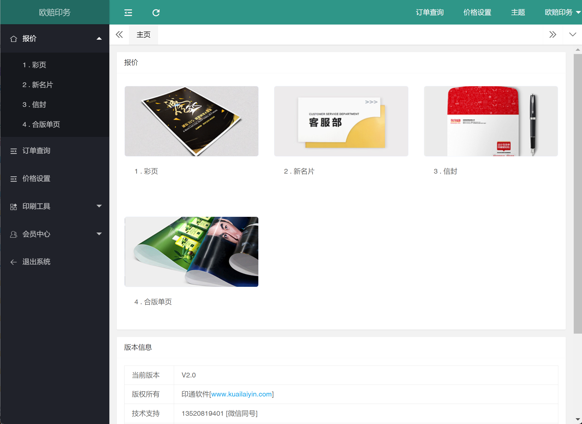Viewport: 582px width, 424px height.
Task: Open the www.kuailaiyin.com link
Action: (x=242, y=394)
